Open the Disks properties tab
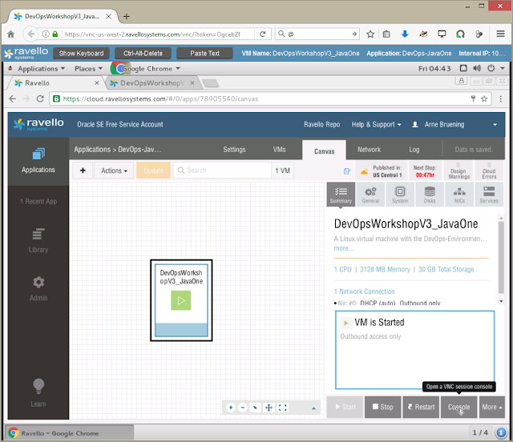This screenshot has height=442, width=513. (430, 195)
